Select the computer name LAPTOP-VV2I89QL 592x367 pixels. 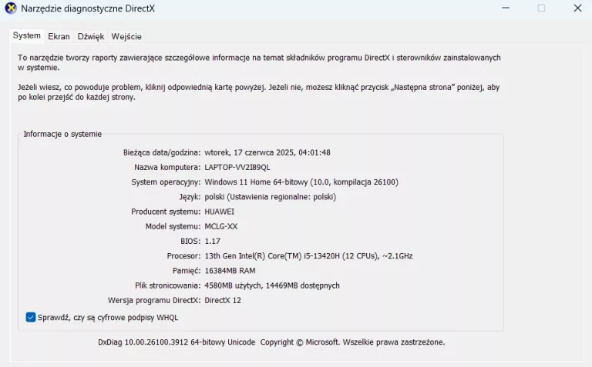pos(237,167)
